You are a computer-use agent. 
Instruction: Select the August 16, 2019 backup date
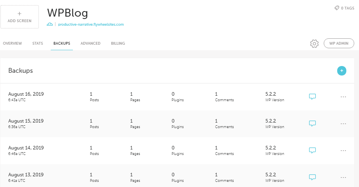coord(26,94)
